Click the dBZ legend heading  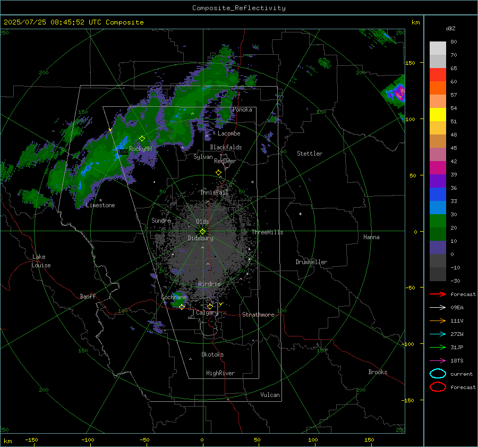coord(450,29)
